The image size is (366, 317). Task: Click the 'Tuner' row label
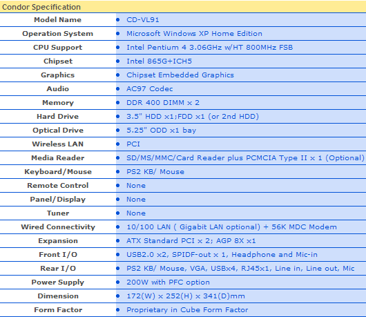[x=58, y=213]
